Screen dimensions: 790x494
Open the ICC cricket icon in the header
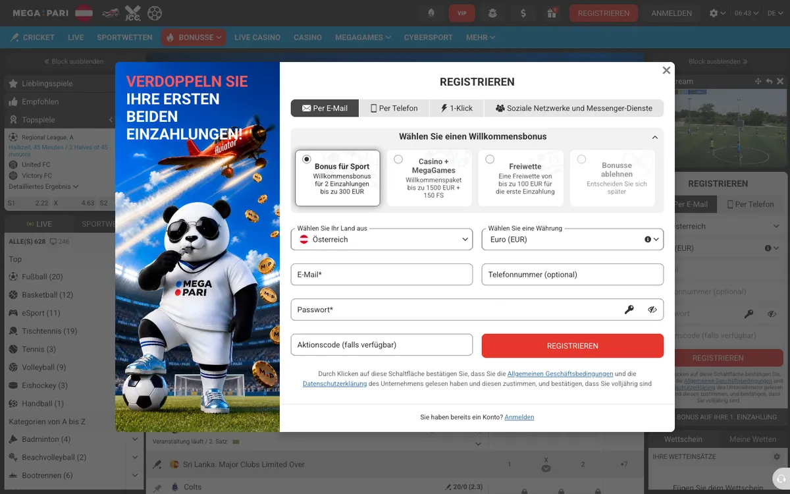133,13
